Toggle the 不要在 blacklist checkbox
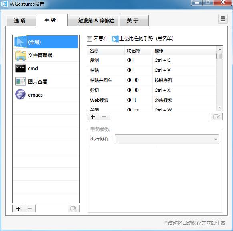 (x=89, y=39)
